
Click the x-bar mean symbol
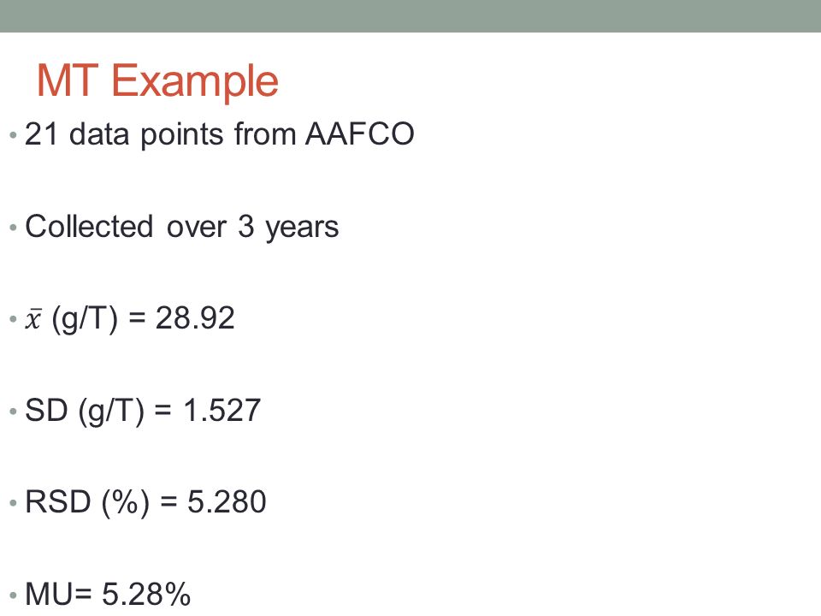[33, 319]
